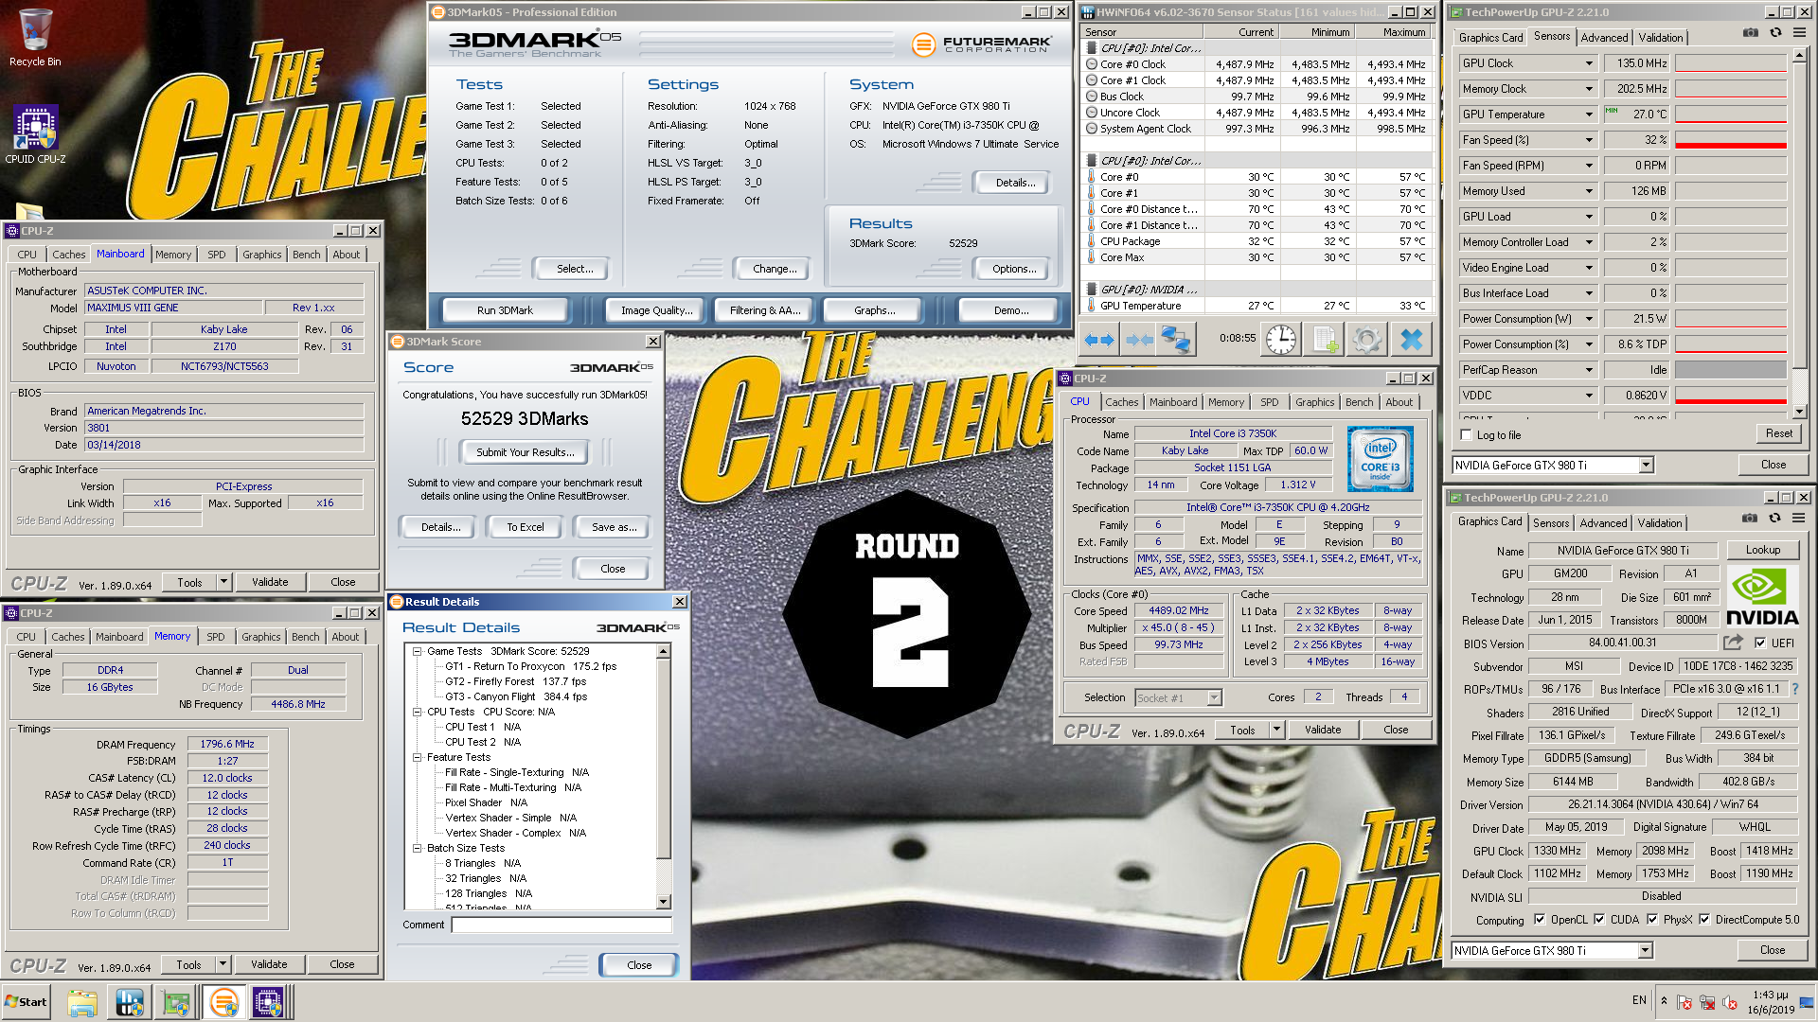Open hamburger menu in GPU-Z Sensors window

tap(1799, 33)
